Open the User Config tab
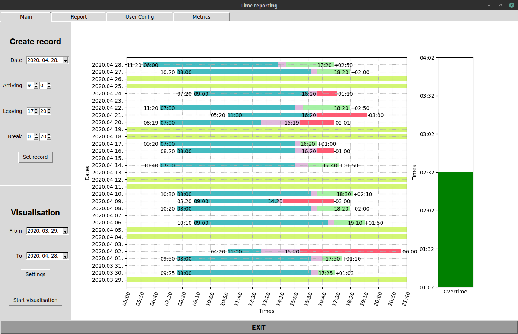 click(139, 17)
